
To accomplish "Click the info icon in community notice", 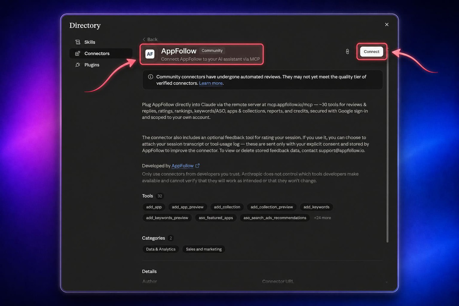I will (x=150, y=77).
